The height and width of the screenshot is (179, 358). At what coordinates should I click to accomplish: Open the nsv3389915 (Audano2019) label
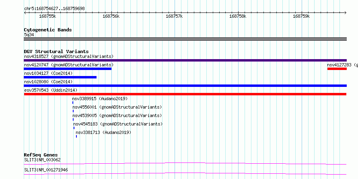tap(100, 99)
